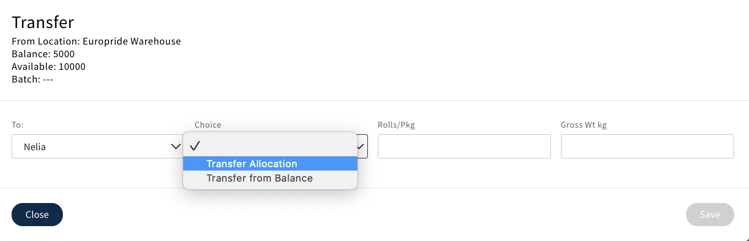Click the chevron arrow of the Nelia dropdown

176,147
